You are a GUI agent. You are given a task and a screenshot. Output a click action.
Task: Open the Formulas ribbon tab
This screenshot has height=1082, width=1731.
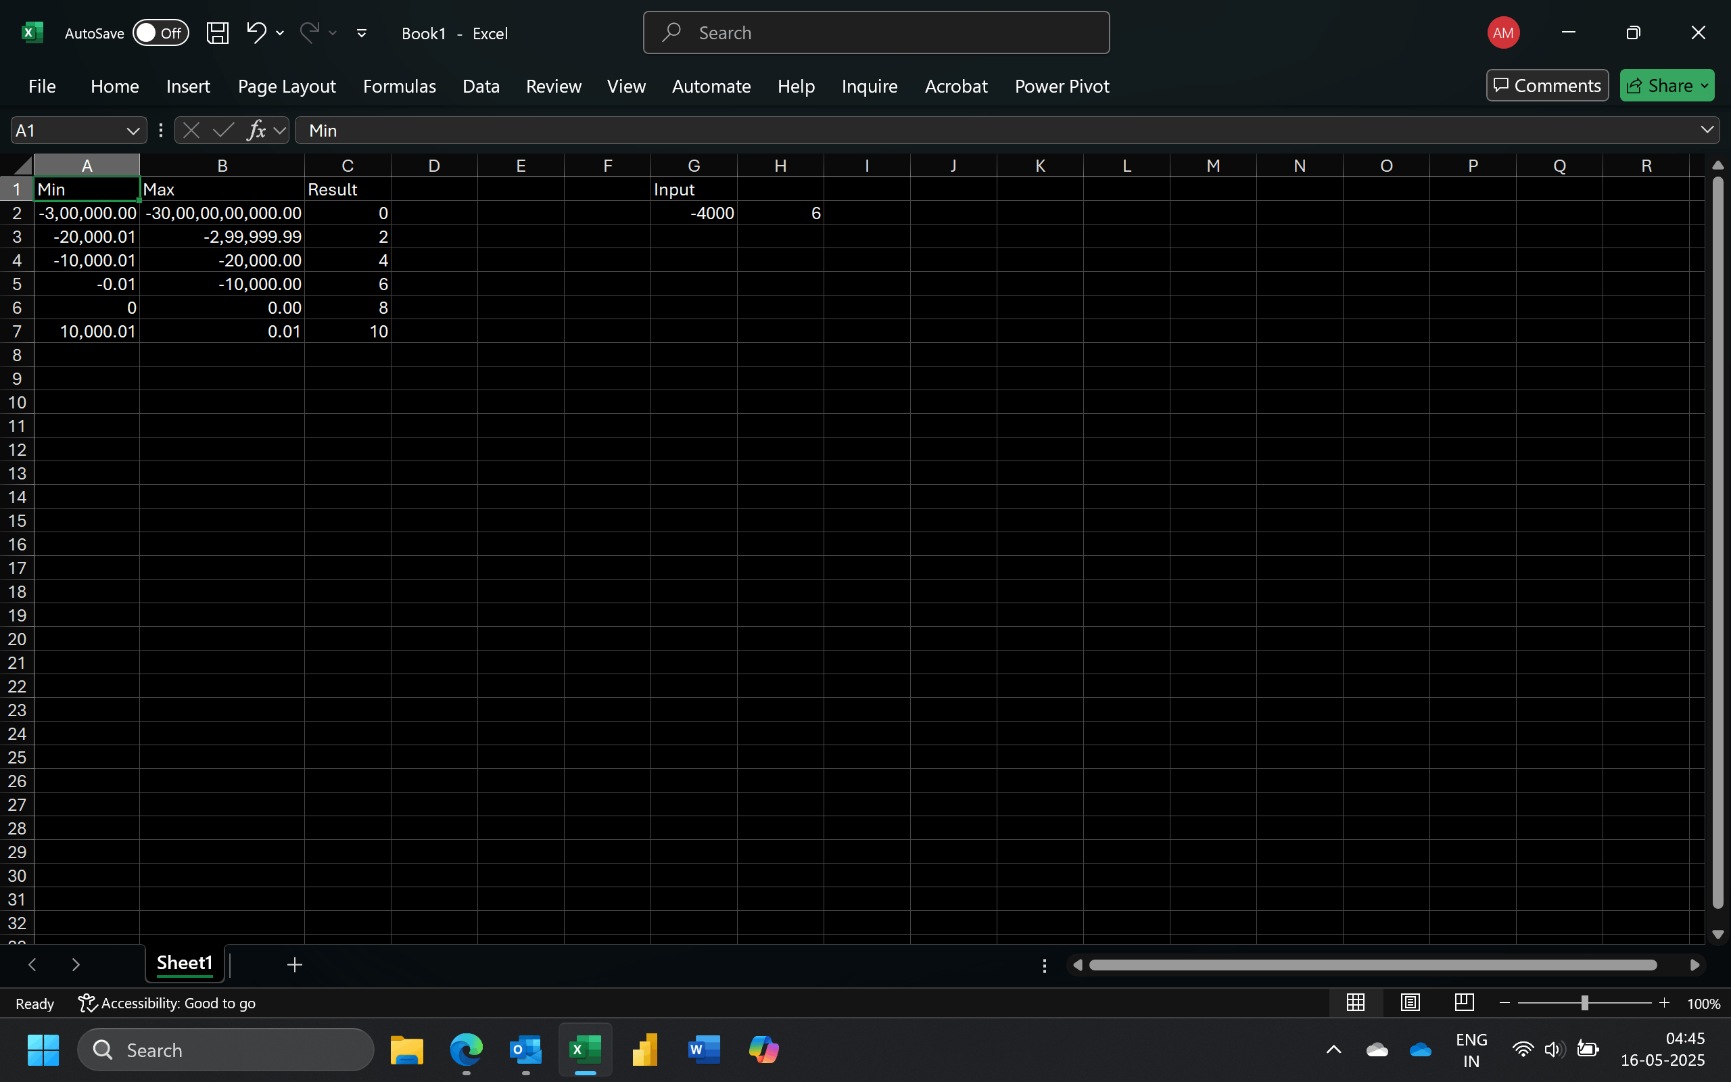[399, 86]
